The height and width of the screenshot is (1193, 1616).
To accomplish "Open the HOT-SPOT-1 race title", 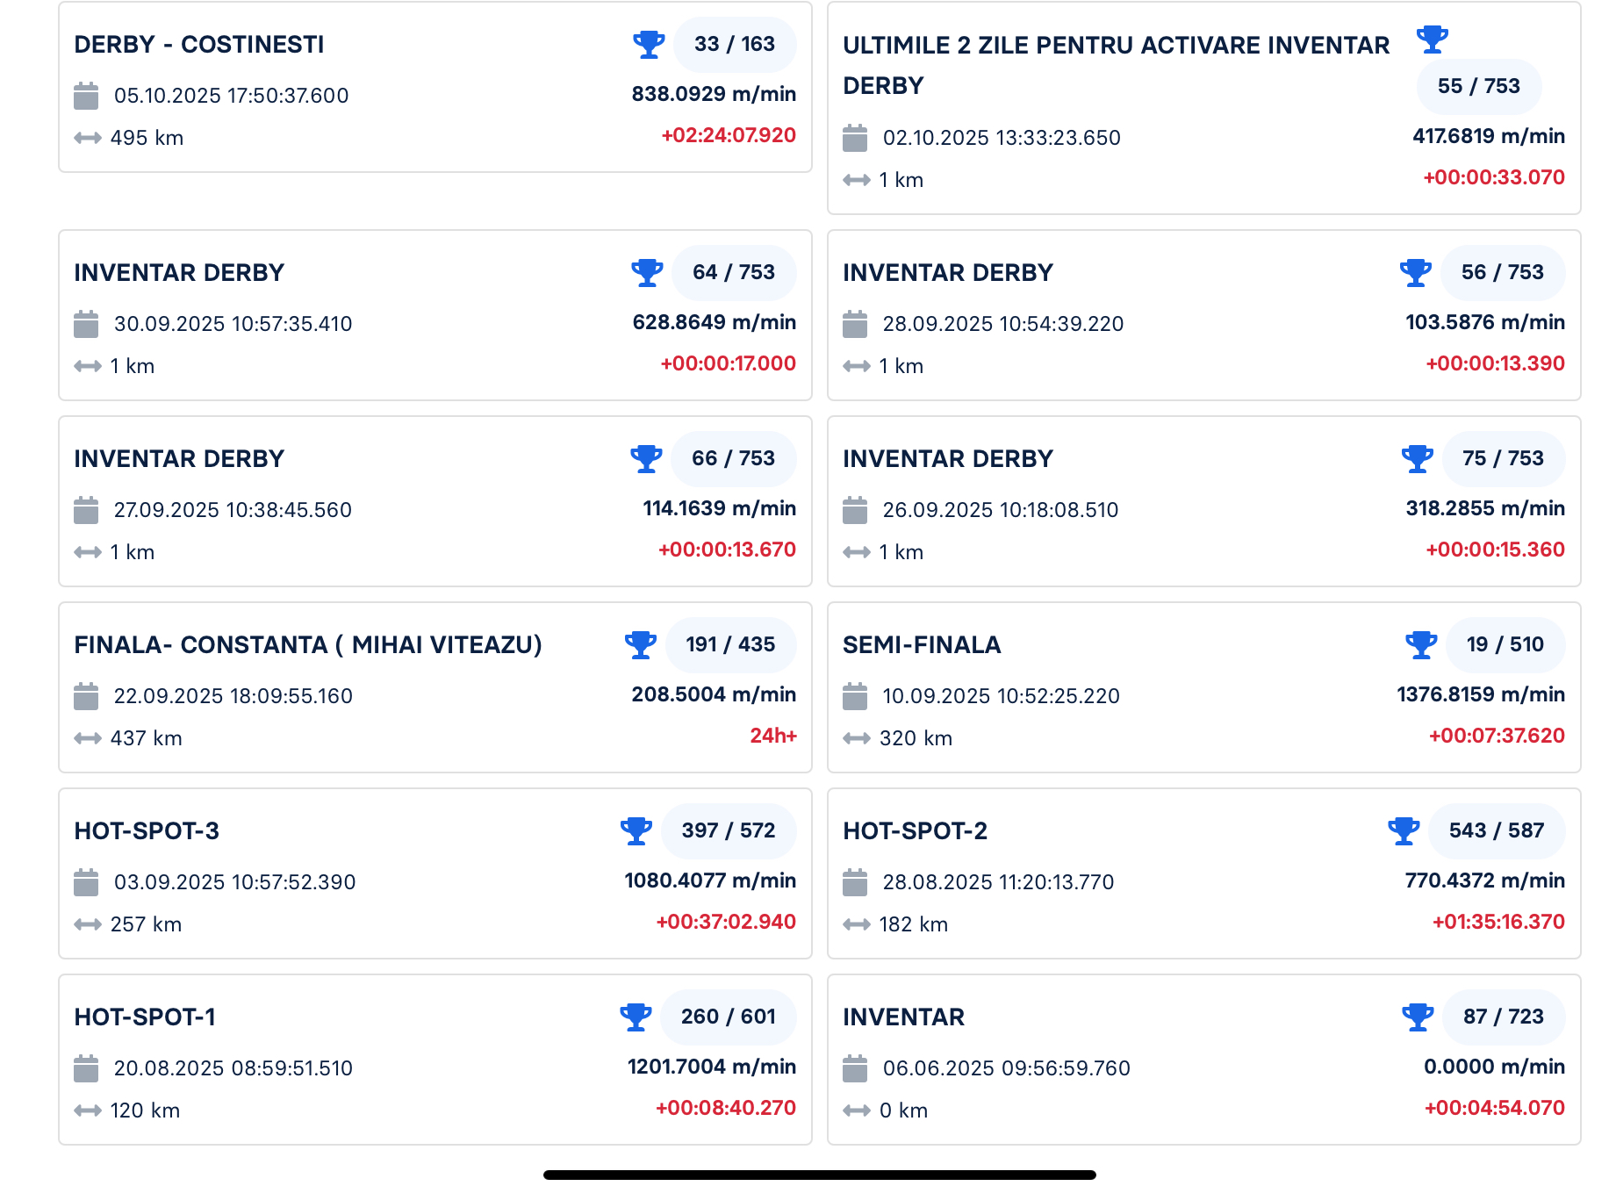I will pos(145,1017).
